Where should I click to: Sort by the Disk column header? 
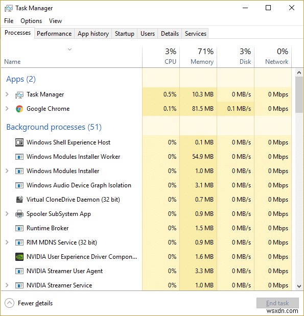pyautogui.click(x=236, y=57)
